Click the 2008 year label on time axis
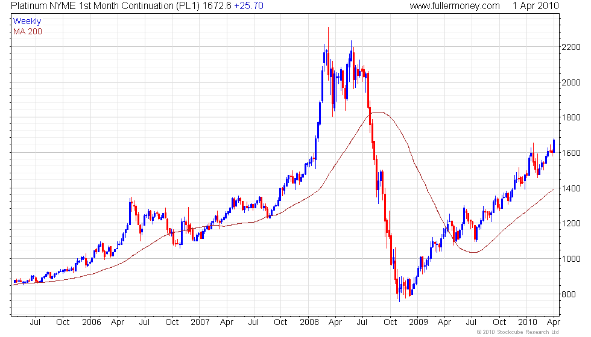Screen dimensions: 591x337 tap(309, 323)
